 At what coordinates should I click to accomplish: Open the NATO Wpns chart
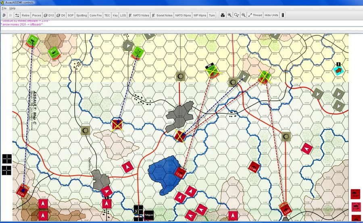183,15
